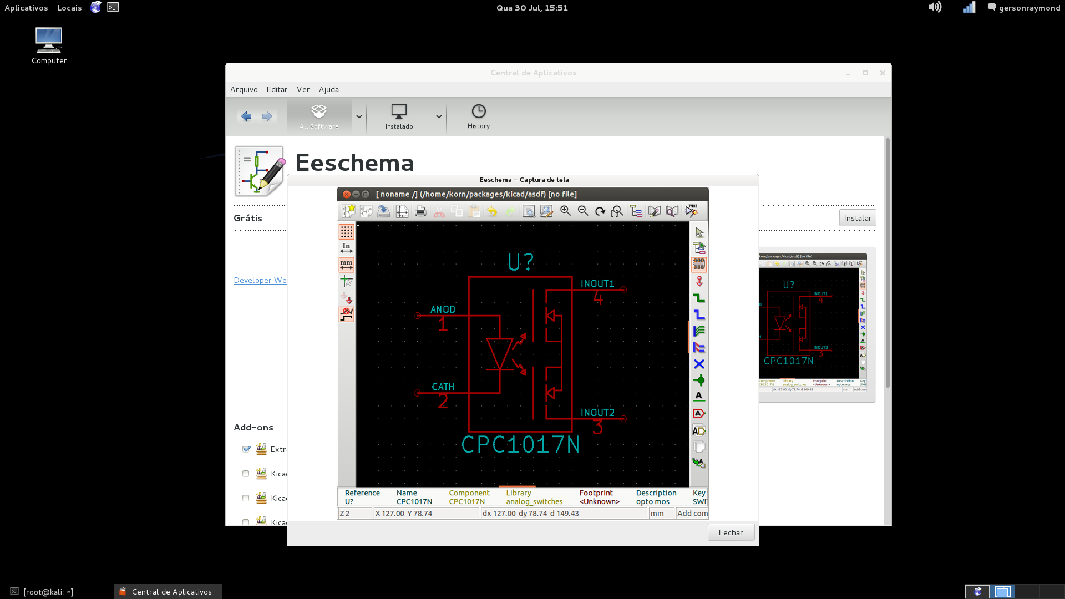Tick the first unchecked Kicad add-on checkbox
1065x599 pixels.
[246, 474]
